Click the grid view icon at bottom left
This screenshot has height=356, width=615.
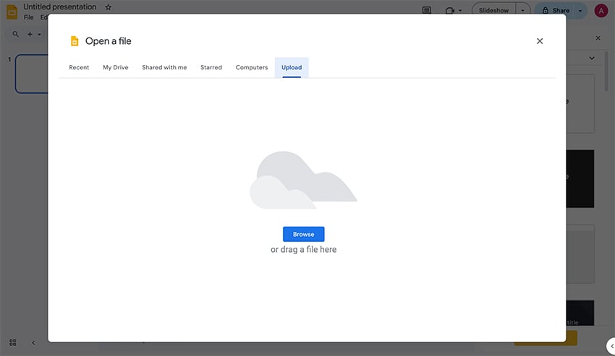click(12, 342)
